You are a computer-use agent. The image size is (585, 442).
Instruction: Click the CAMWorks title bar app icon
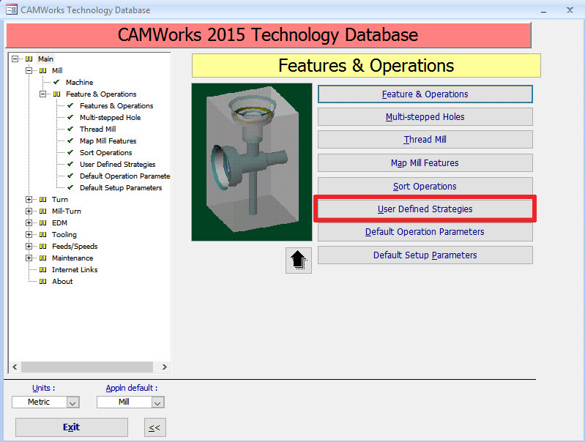pyautogui.click(x=11, y=10)
